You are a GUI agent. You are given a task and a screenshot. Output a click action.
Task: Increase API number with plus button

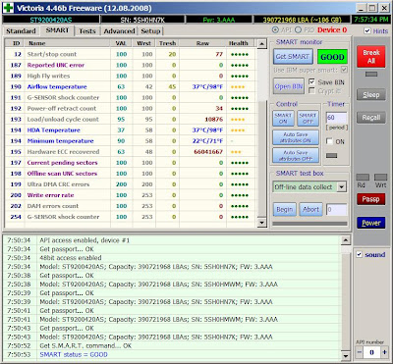[384, 352]
